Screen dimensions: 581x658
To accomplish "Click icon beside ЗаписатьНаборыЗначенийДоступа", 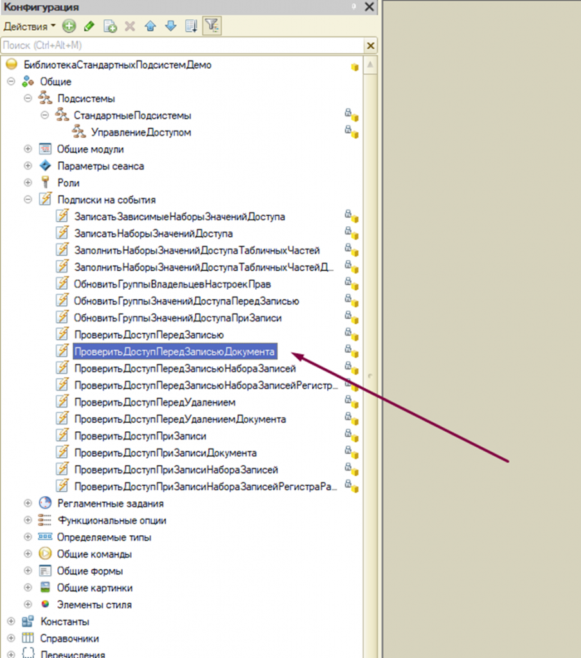I will (x=62, y=233).
